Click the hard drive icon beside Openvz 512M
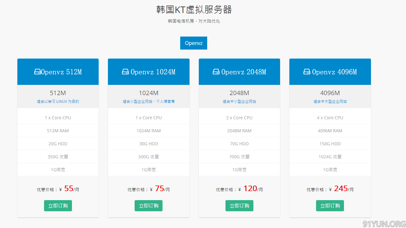The width and height of the screenshot is (406, 228). (x=37, y=72)
